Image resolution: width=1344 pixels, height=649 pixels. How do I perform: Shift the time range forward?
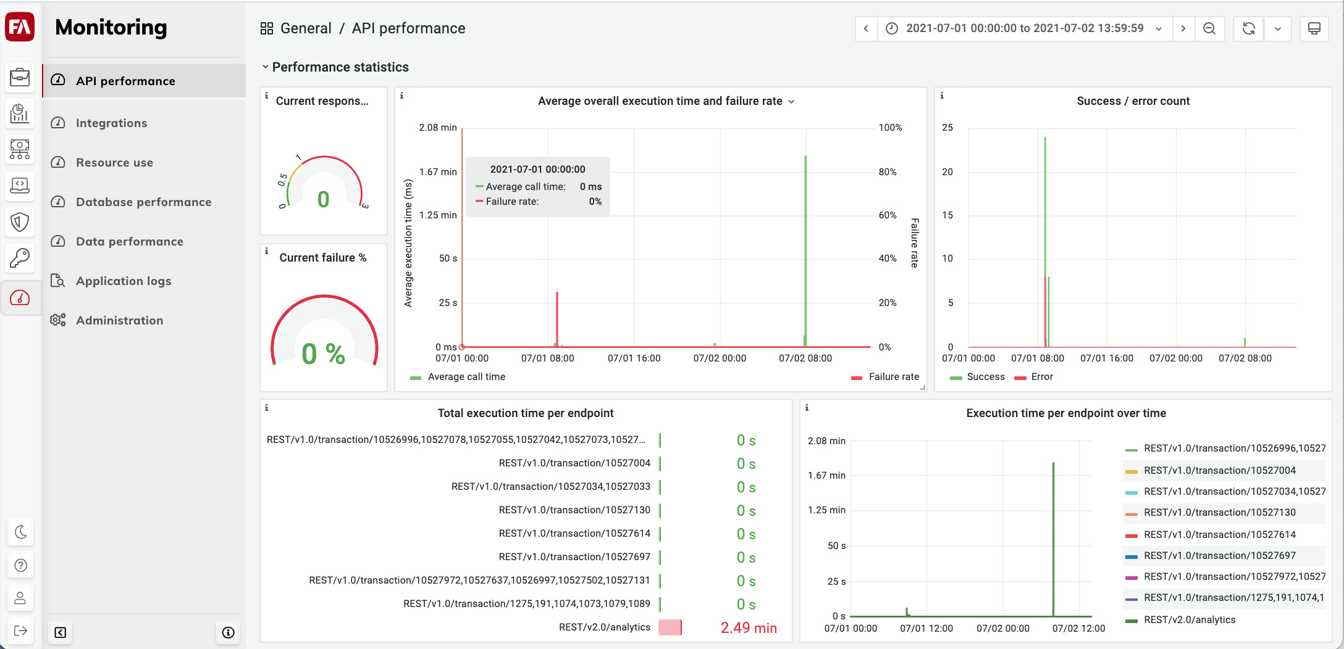point(1183,28)
